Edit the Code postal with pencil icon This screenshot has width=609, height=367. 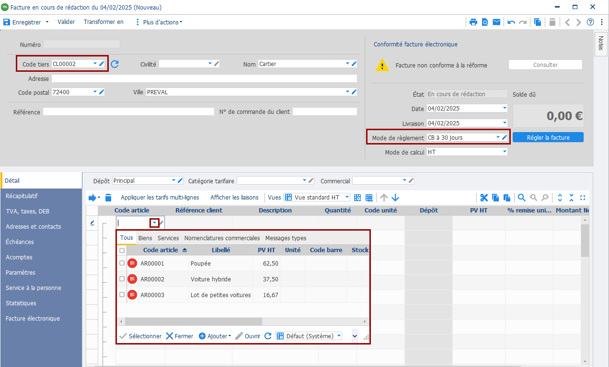pos(102,92)
